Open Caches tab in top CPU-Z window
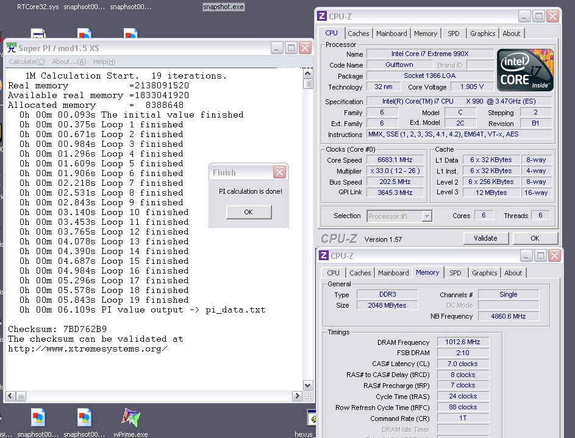The height and width of the screenshot is (438, 575). [x=358, y=34]
